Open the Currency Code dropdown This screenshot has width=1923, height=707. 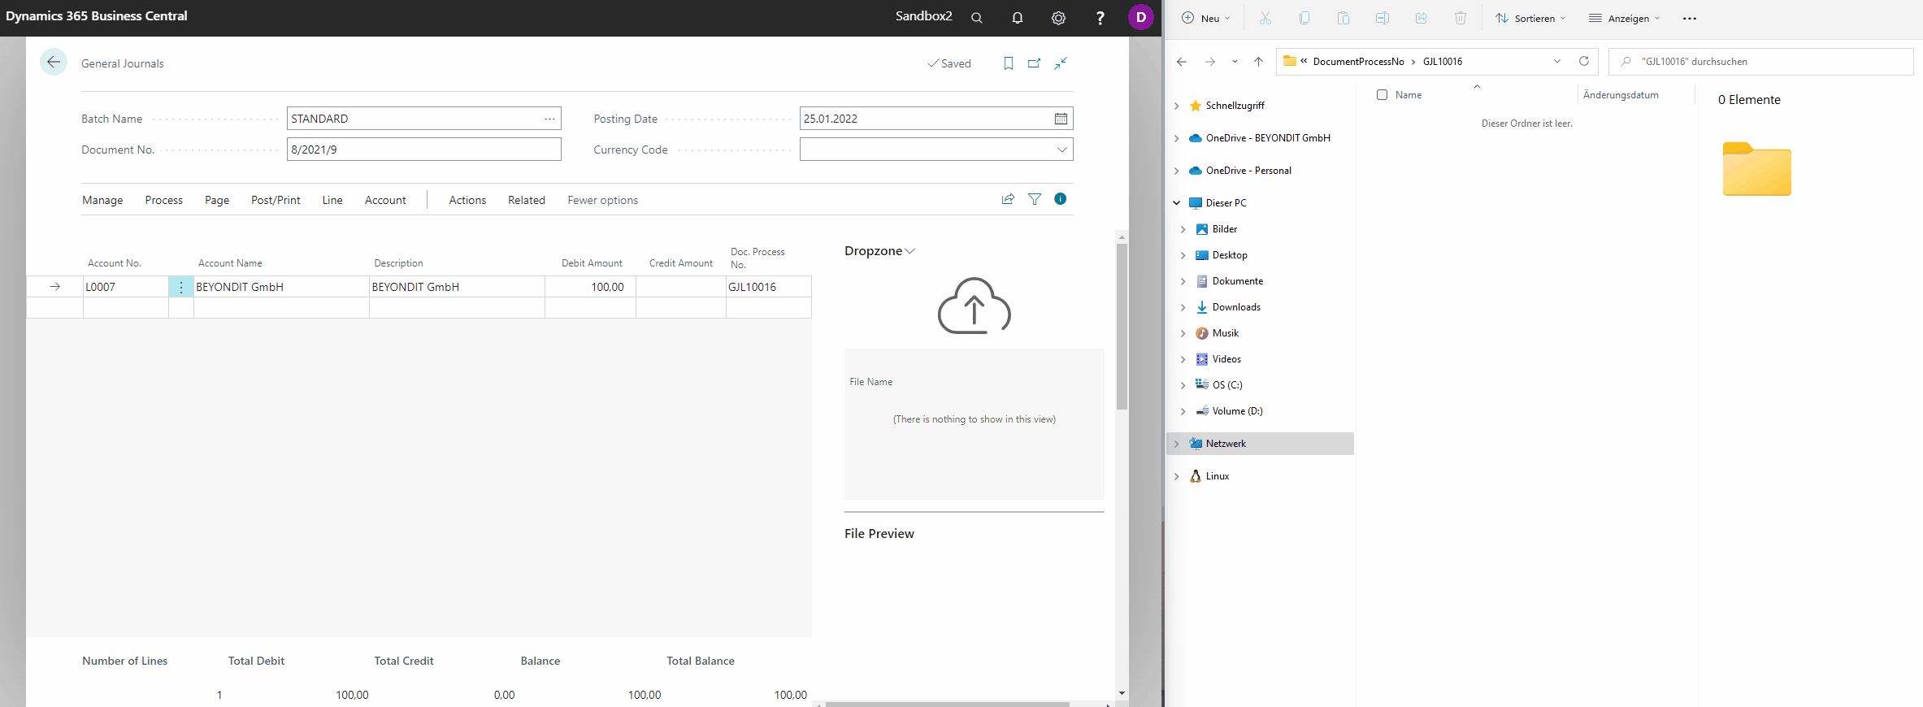point(1061,150)
